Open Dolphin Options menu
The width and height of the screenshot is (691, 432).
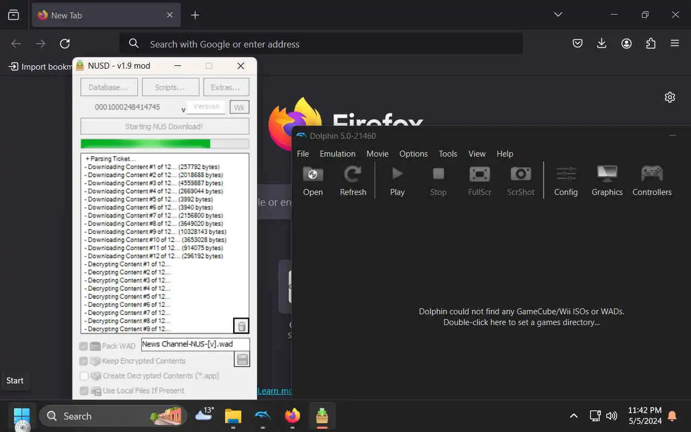[x=414, y=154]
